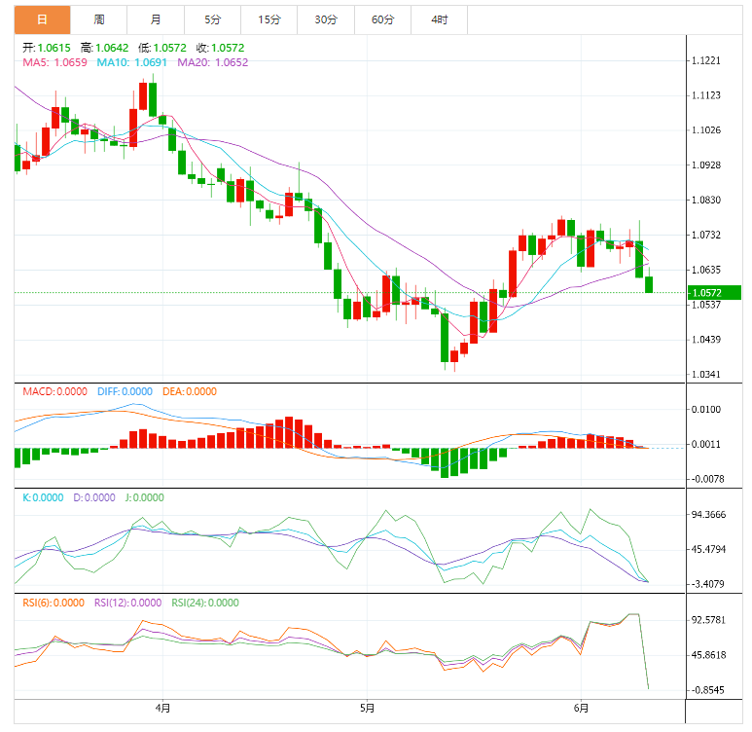Click the D:0.0000 KDJ label
Viewport: 752px width, 732px height.
(94, 497)
